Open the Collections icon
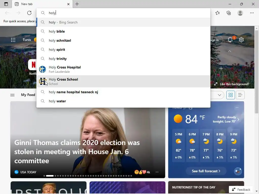The image size is (259, 194). click(229, 13)
